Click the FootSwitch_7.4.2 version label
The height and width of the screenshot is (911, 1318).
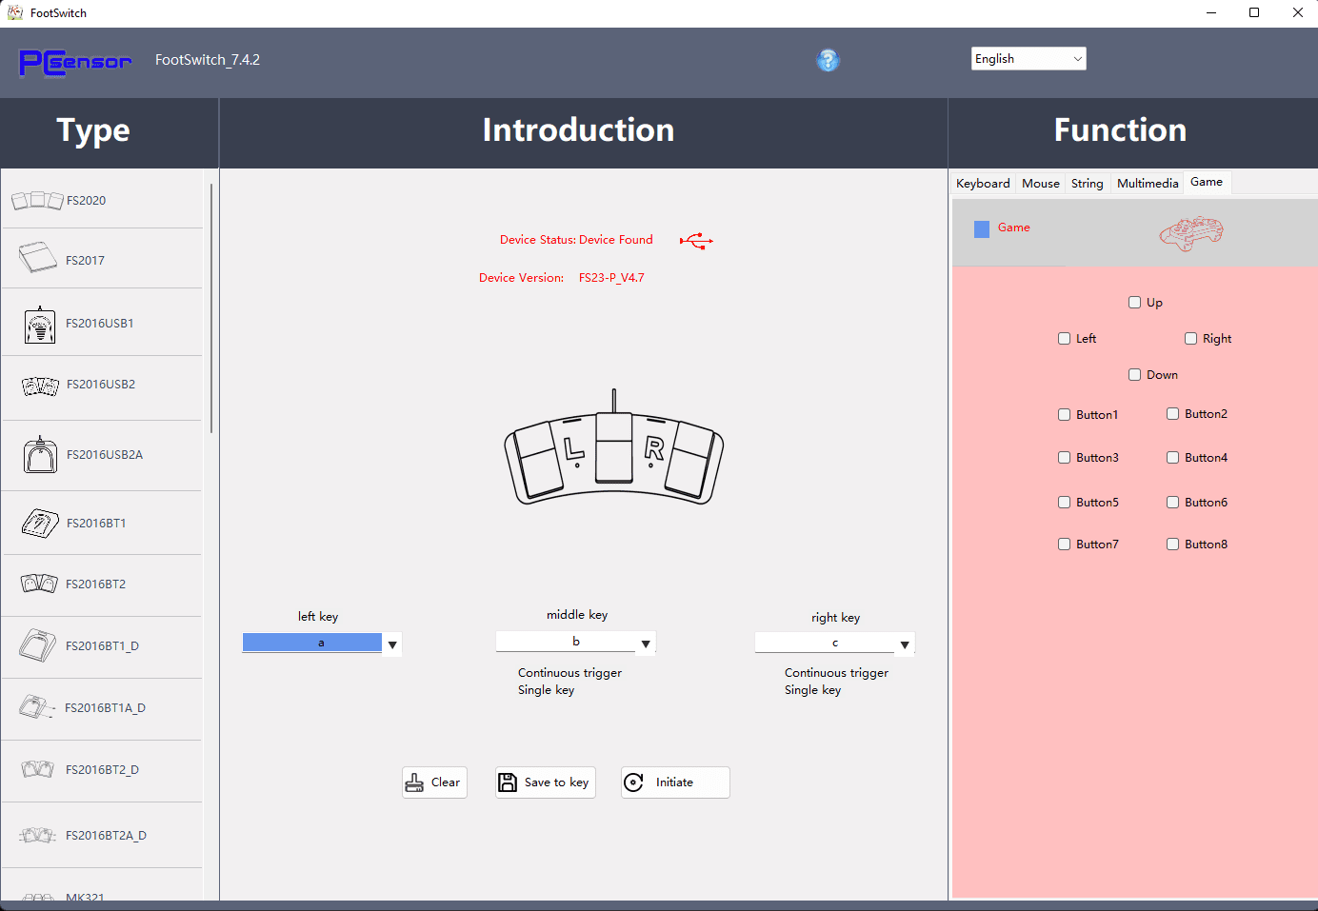208,60
